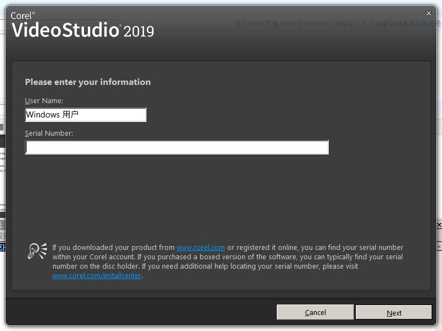Open the www.corel.com link
Image resolution: width=442 pixels, height=331 pixels.
201,247
